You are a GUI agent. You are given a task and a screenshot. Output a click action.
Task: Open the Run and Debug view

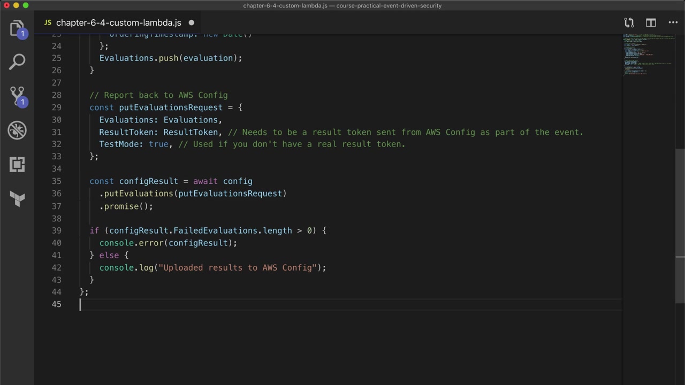coord(17,130)
